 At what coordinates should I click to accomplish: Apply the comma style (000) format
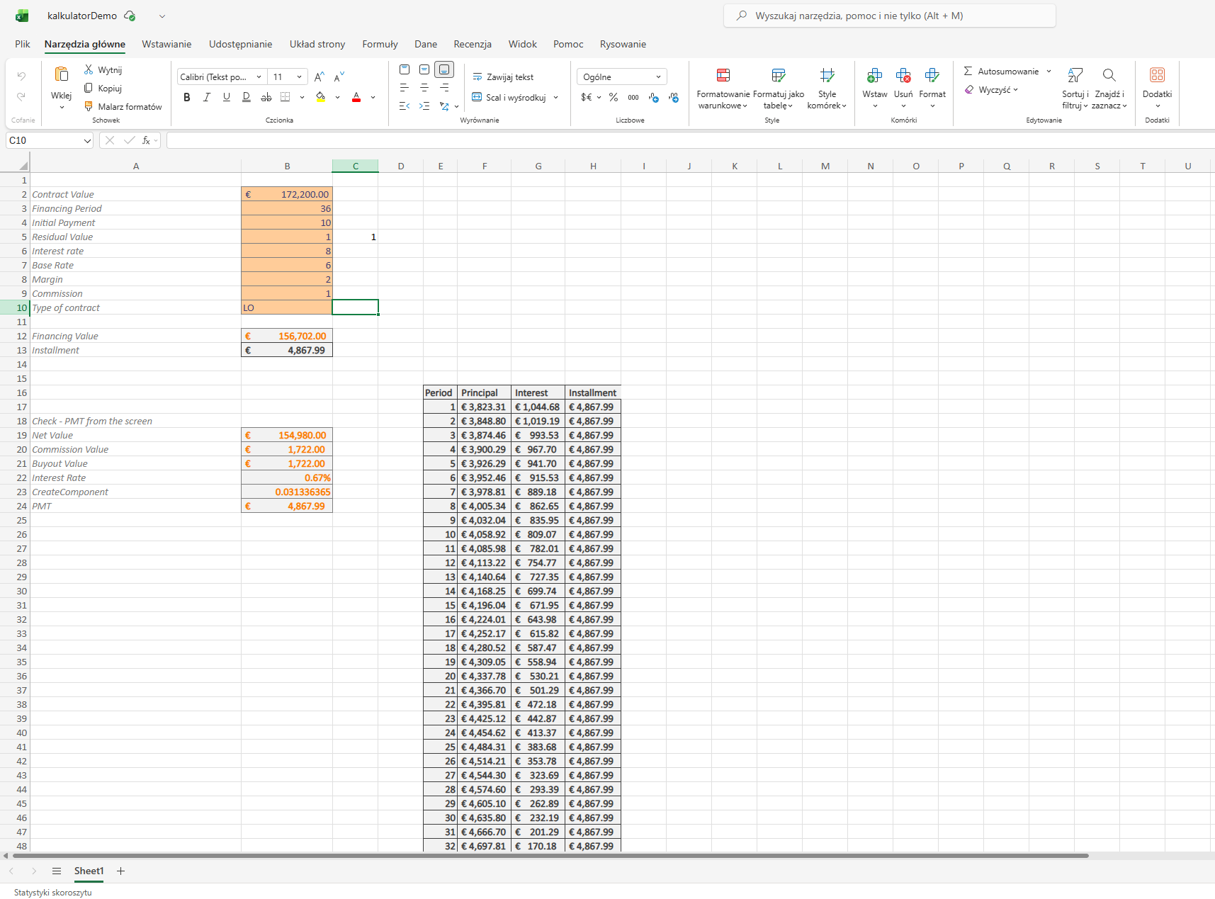coord(633,97)
